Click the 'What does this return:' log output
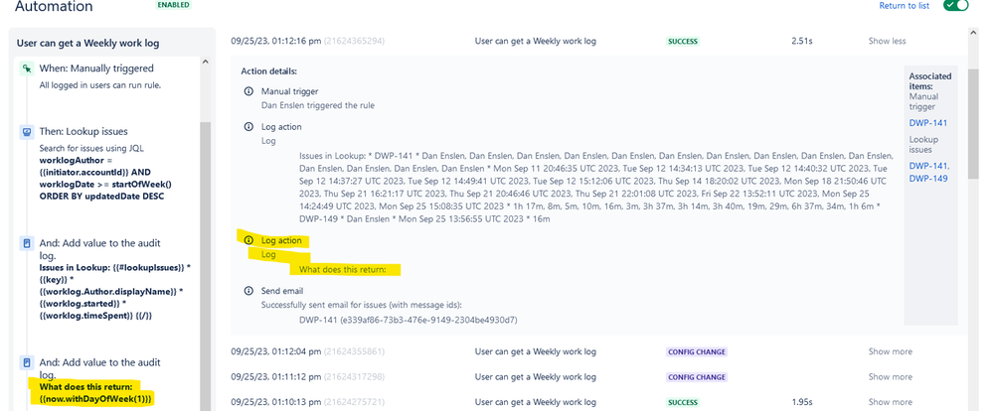 [343, 270]
